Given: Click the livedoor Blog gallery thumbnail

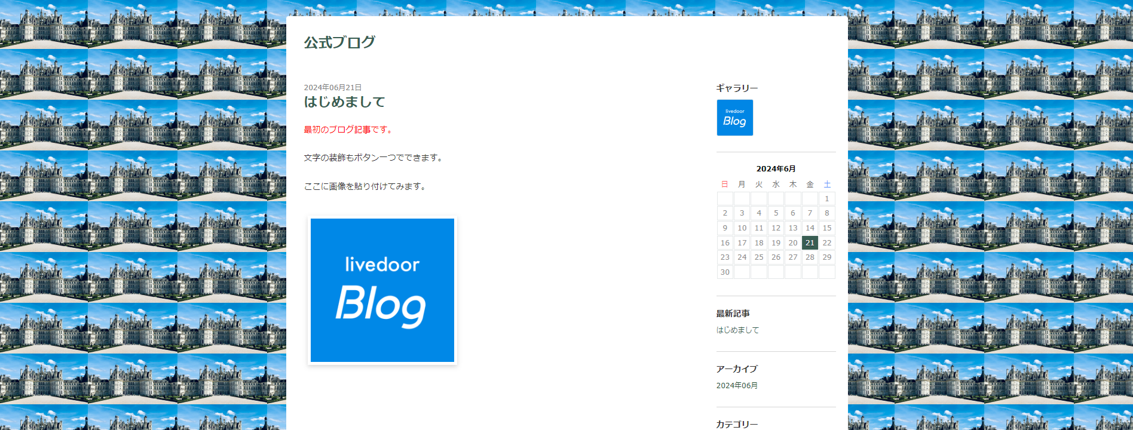Looking at the screenshot, I should pyautogui.click(x=734, y=118).
